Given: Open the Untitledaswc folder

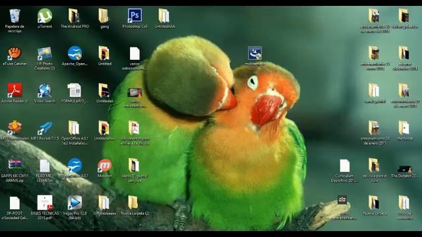Looking at the screenshot, I should (x=104, y=127).
